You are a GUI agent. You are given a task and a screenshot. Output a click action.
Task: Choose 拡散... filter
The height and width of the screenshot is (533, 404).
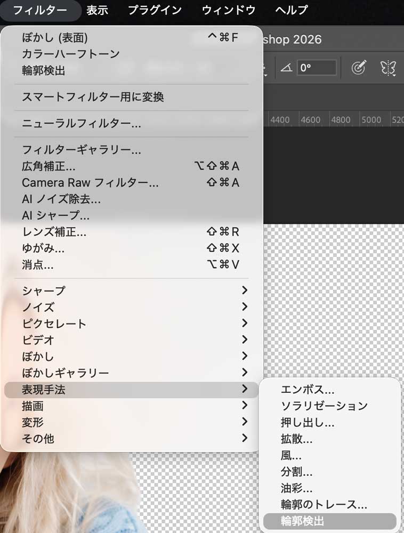coord(330,439)
